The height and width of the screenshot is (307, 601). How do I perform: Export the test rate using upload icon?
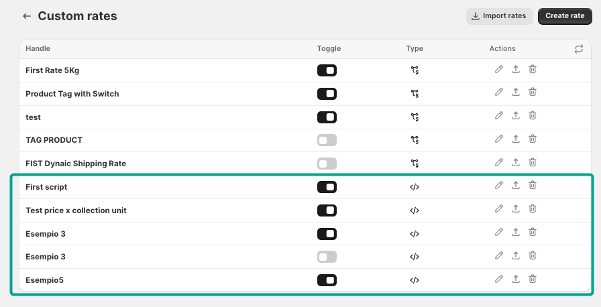(x=516, y=117)
